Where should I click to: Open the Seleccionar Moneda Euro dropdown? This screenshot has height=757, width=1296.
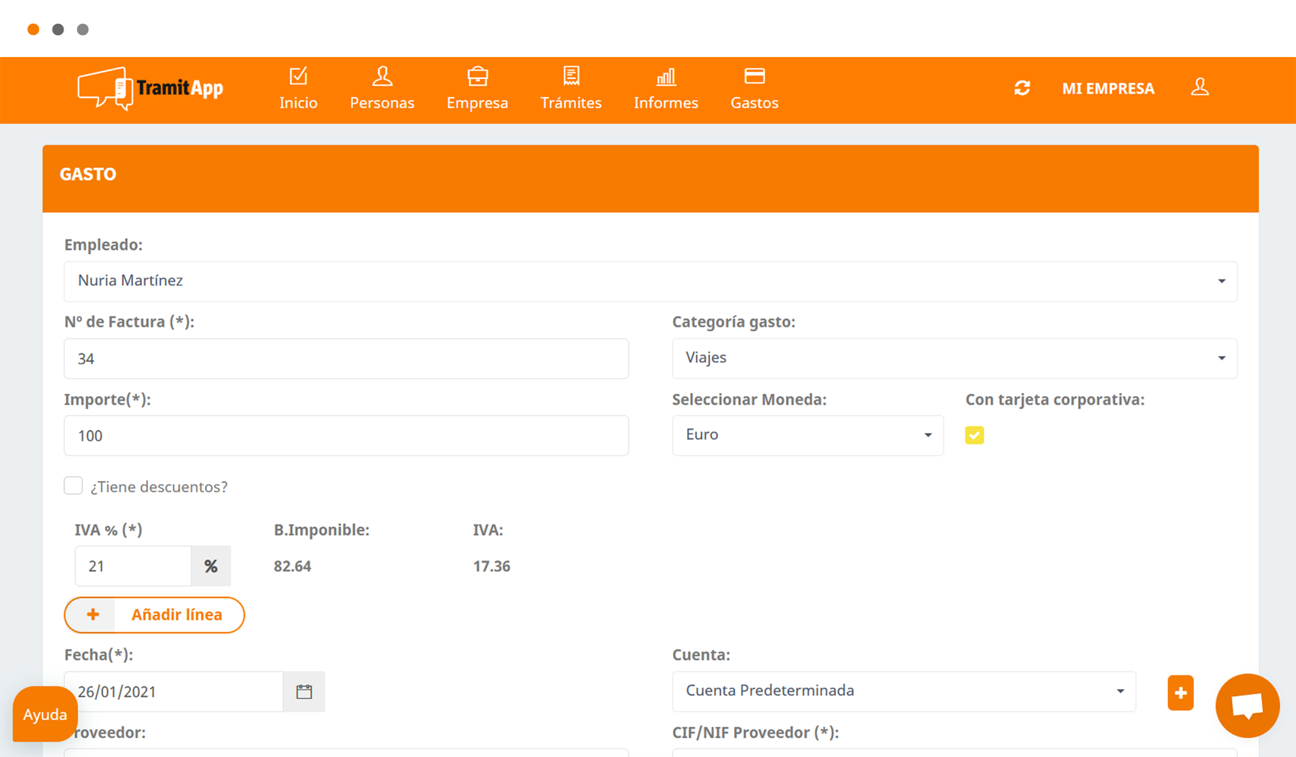point(808,435)
